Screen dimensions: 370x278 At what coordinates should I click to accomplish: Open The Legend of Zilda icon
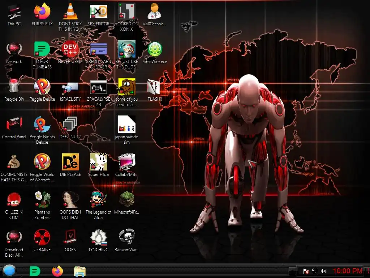coord(98,199)
